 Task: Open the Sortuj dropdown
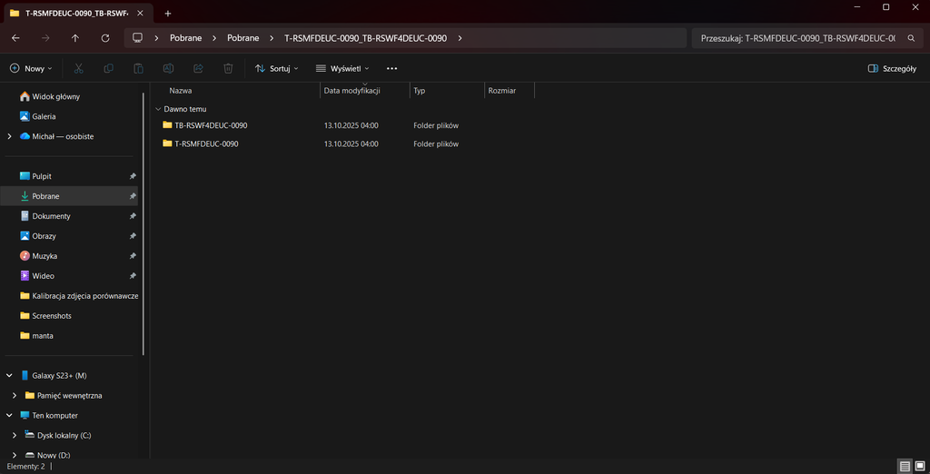[x=277, y=68]
